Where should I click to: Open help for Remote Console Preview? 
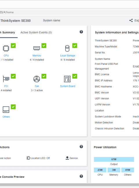(81, 176)
